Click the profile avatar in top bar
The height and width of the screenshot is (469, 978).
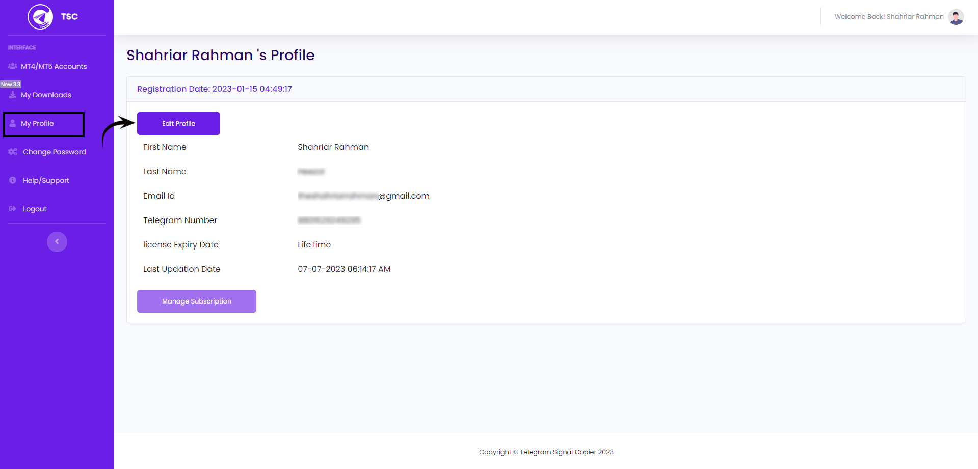coord(956,16)
